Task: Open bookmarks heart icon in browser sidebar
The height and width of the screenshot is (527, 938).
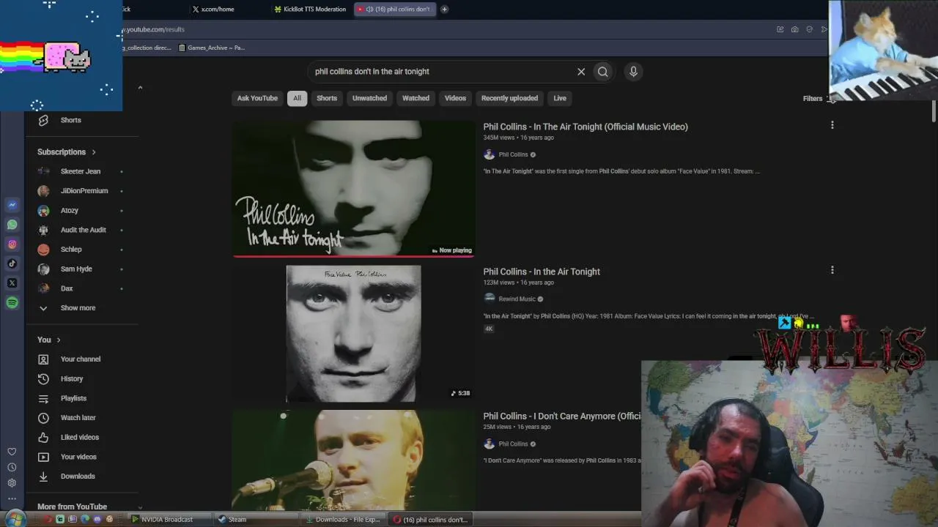Action: (x=12, y=452)
